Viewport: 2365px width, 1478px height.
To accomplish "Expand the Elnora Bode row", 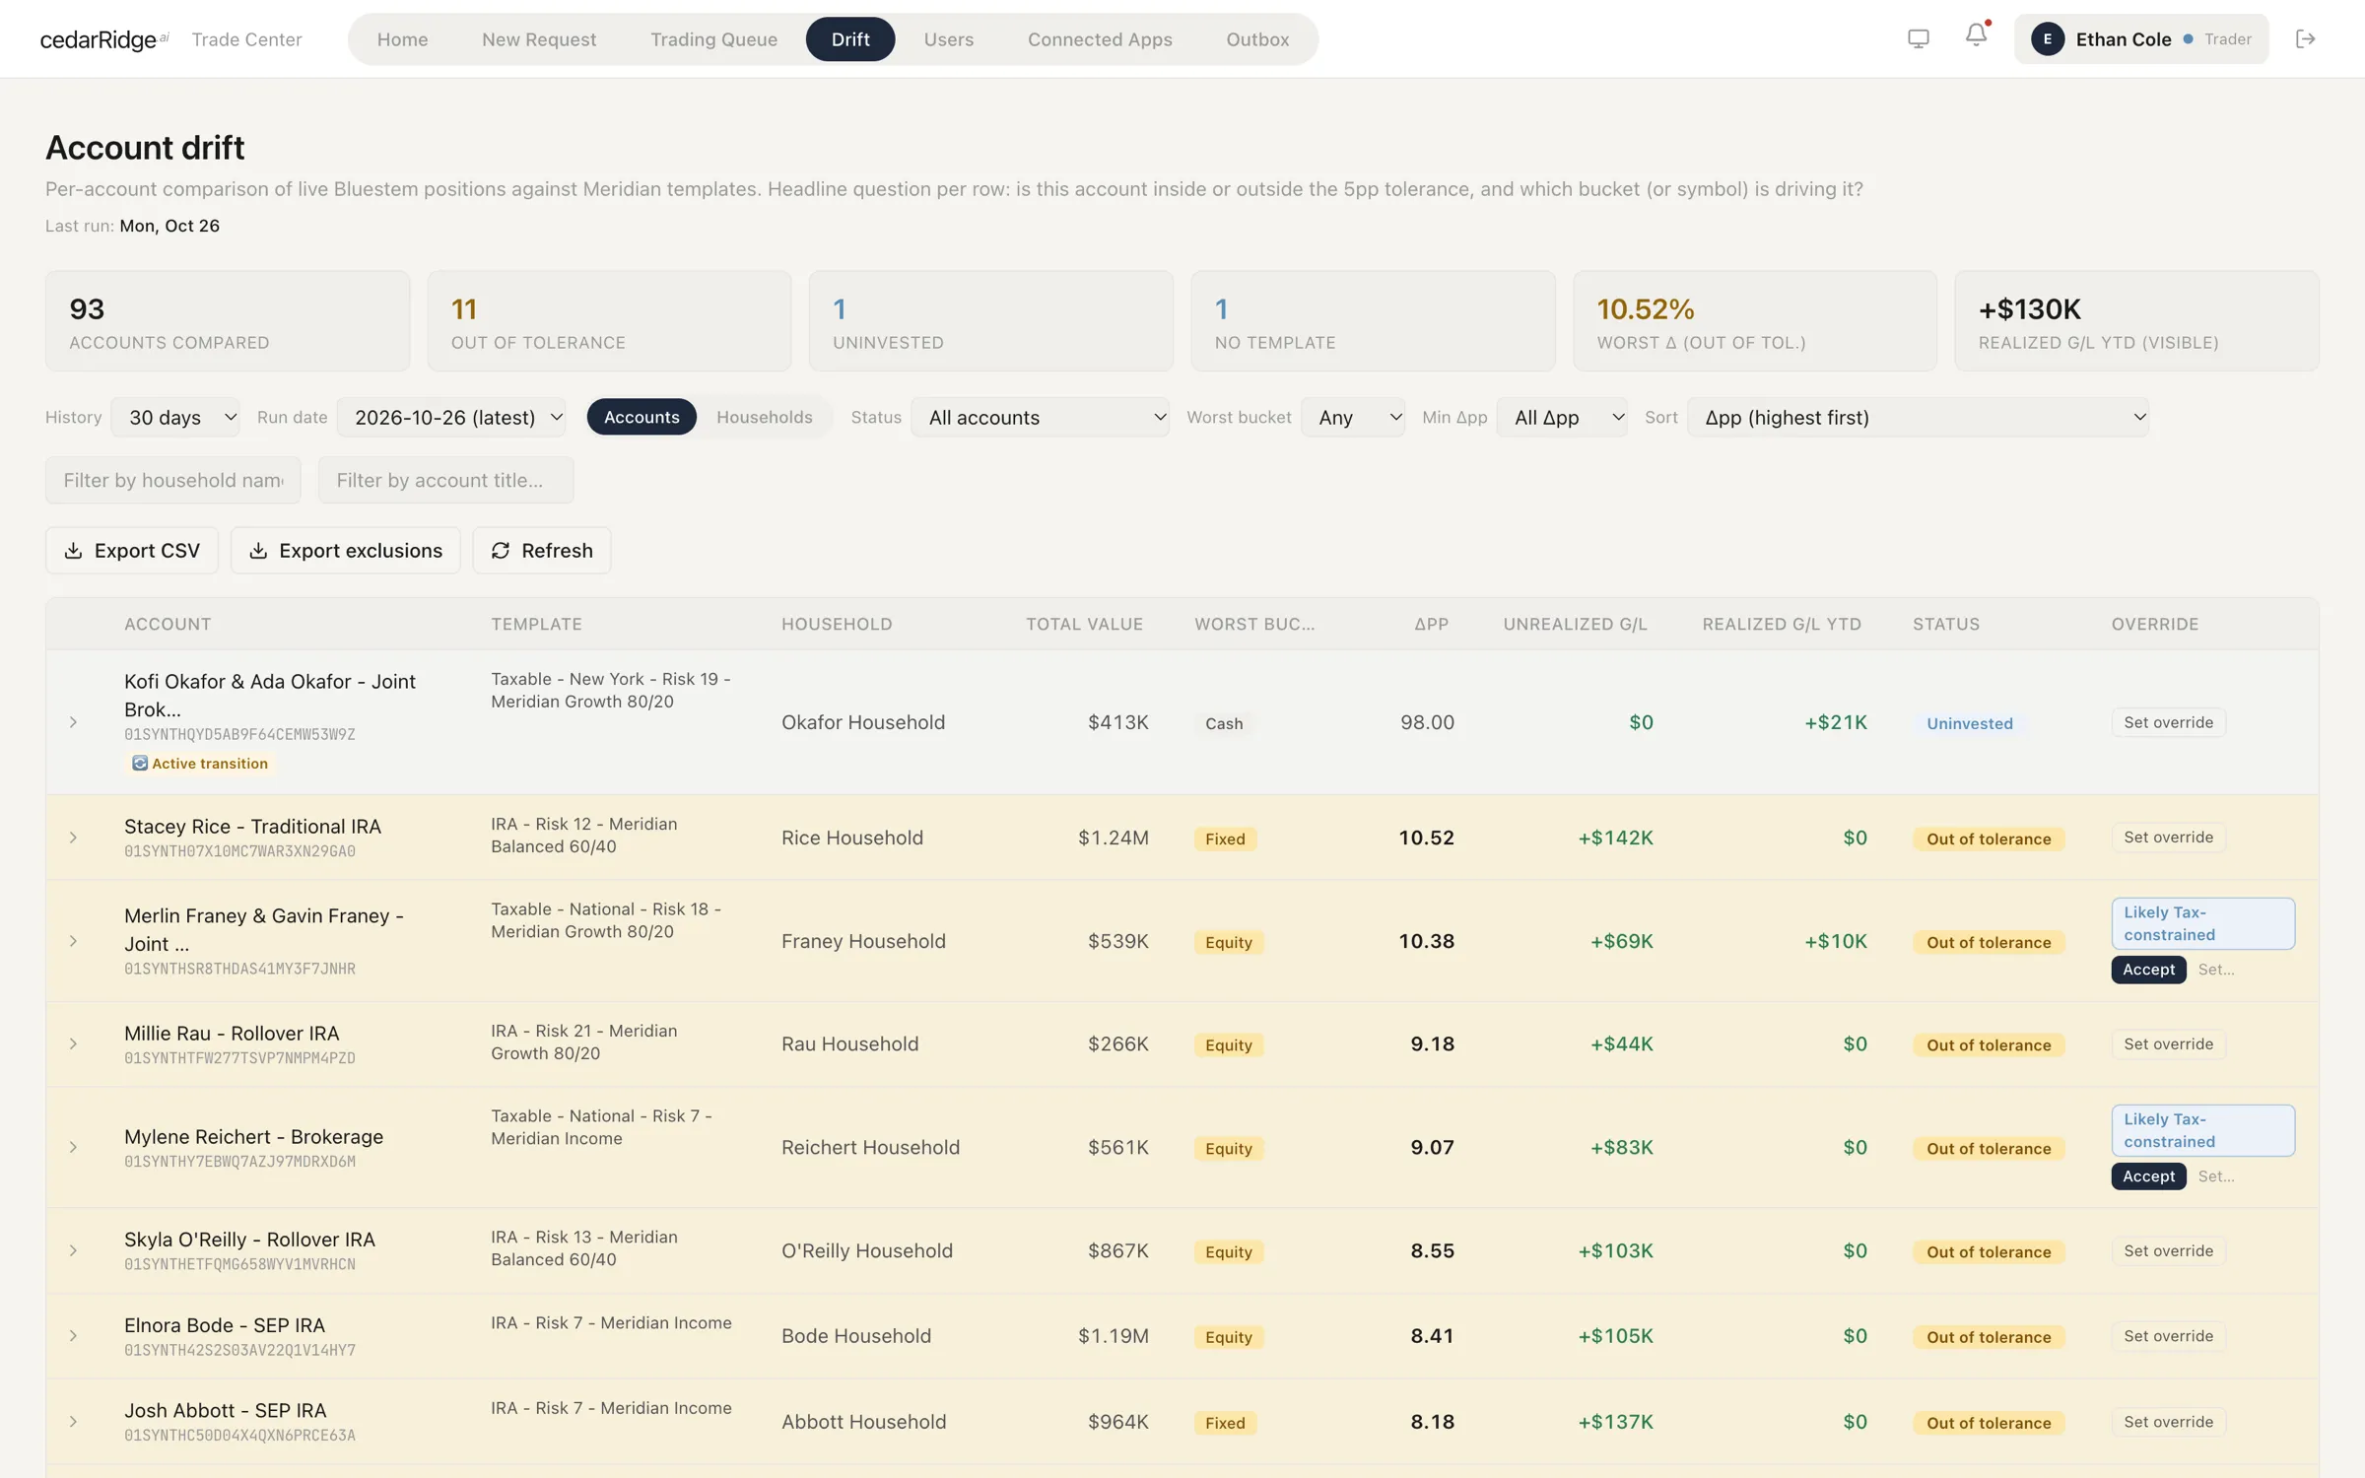I will [x=73, y=1336].
